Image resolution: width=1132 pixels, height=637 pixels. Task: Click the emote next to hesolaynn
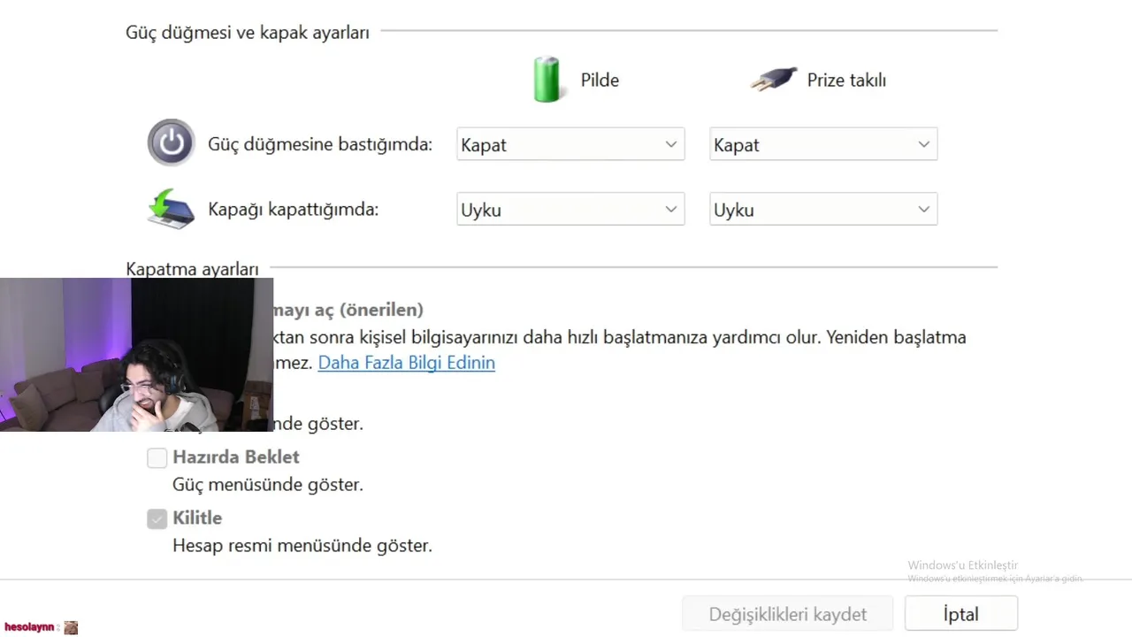click(x=71, y=627)
